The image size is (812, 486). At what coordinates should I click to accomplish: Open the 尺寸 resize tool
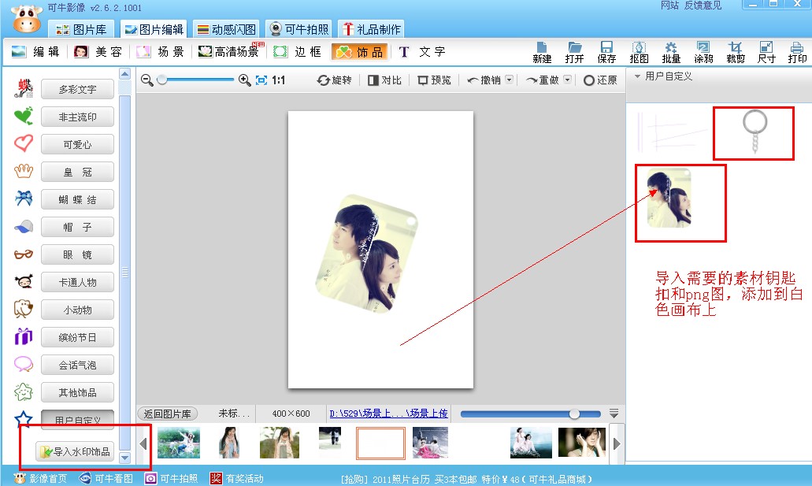click(766, 52)
